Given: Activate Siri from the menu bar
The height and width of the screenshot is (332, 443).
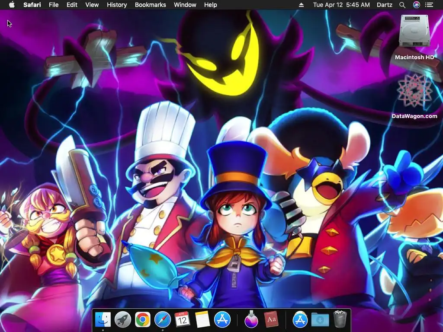Looking at the screenshot, I should pyautogui.click(x=417, y=5).
